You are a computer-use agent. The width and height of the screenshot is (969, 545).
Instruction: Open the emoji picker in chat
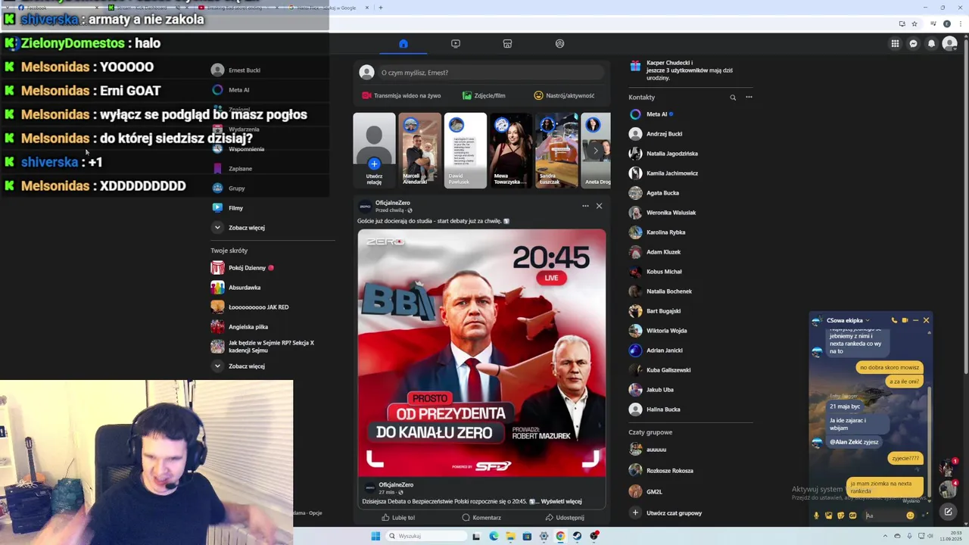pyautogui.click(x=910, y=515)
